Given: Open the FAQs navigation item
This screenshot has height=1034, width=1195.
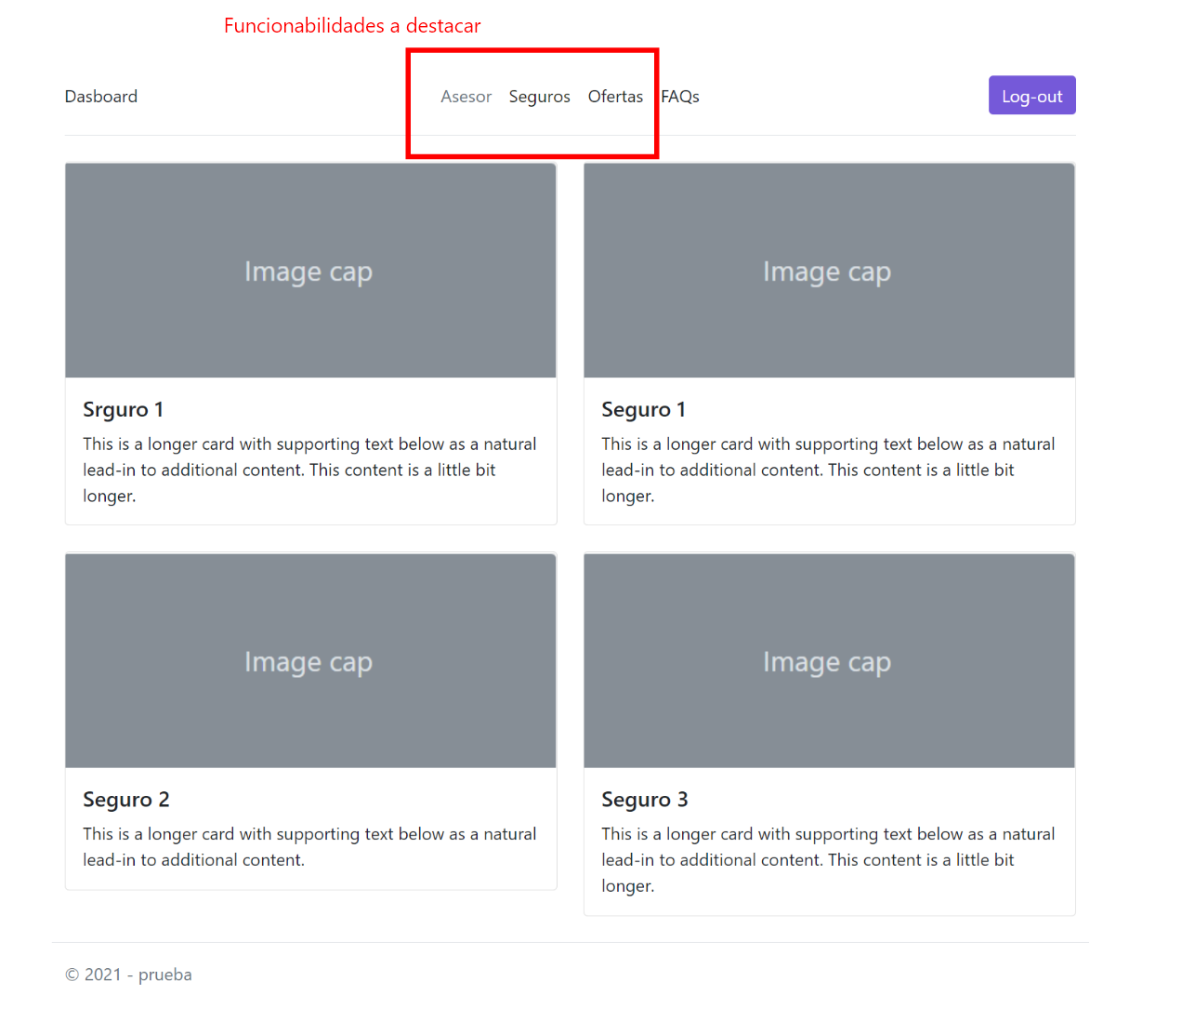Looking at the screenshot, I should (x=679, y=96).
